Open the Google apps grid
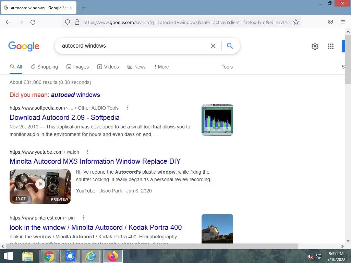 pyautogui.click(x=331, y=46)
